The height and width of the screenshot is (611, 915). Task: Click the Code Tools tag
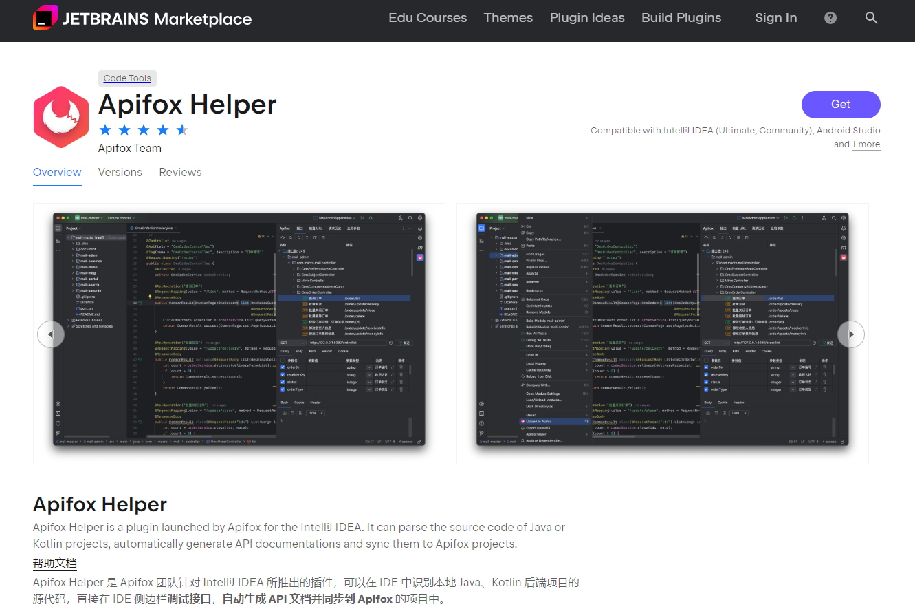[127, 78]
